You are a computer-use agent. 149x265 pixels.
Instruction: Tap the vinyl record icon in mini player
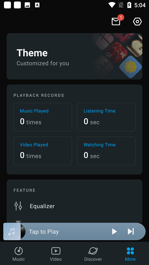pyautogui.click(x=23, y=231)
